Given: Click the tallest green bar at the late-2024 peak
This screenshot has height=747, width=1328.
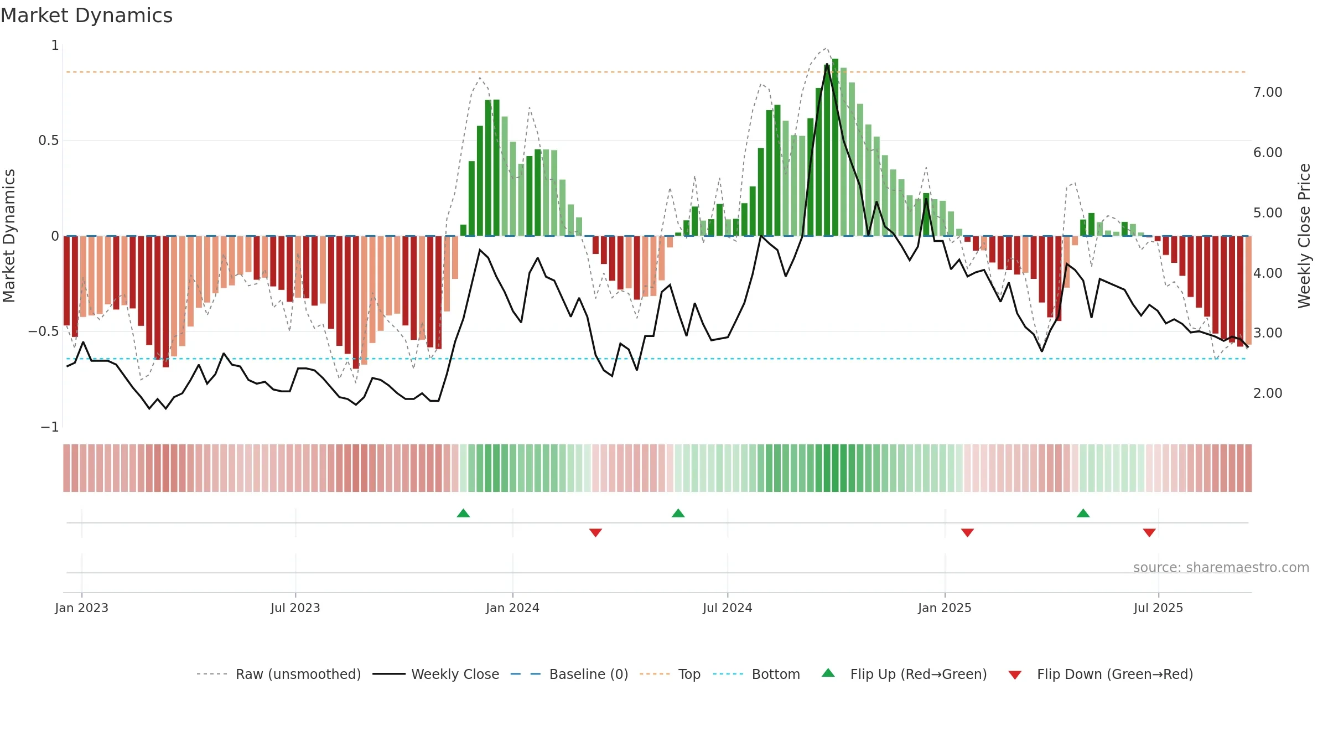Looking at the screenshot, I should 835,147.
